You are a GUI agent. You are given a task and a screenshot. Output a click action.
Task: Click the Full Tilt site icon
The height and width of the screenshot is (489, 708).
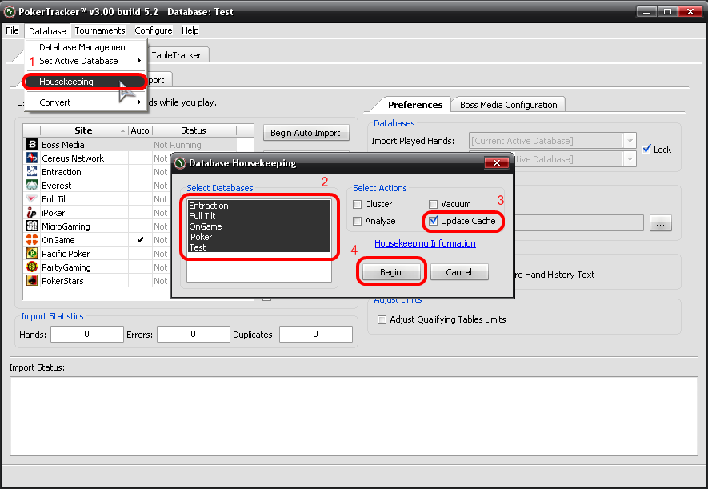[x=32, y=198]
